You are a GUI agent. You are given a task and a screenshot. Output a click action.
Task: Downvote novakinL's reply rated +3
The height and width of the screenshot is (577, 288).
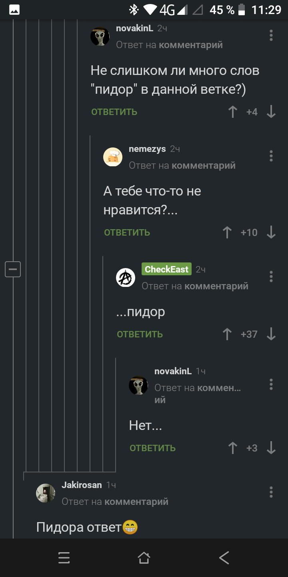271,448
